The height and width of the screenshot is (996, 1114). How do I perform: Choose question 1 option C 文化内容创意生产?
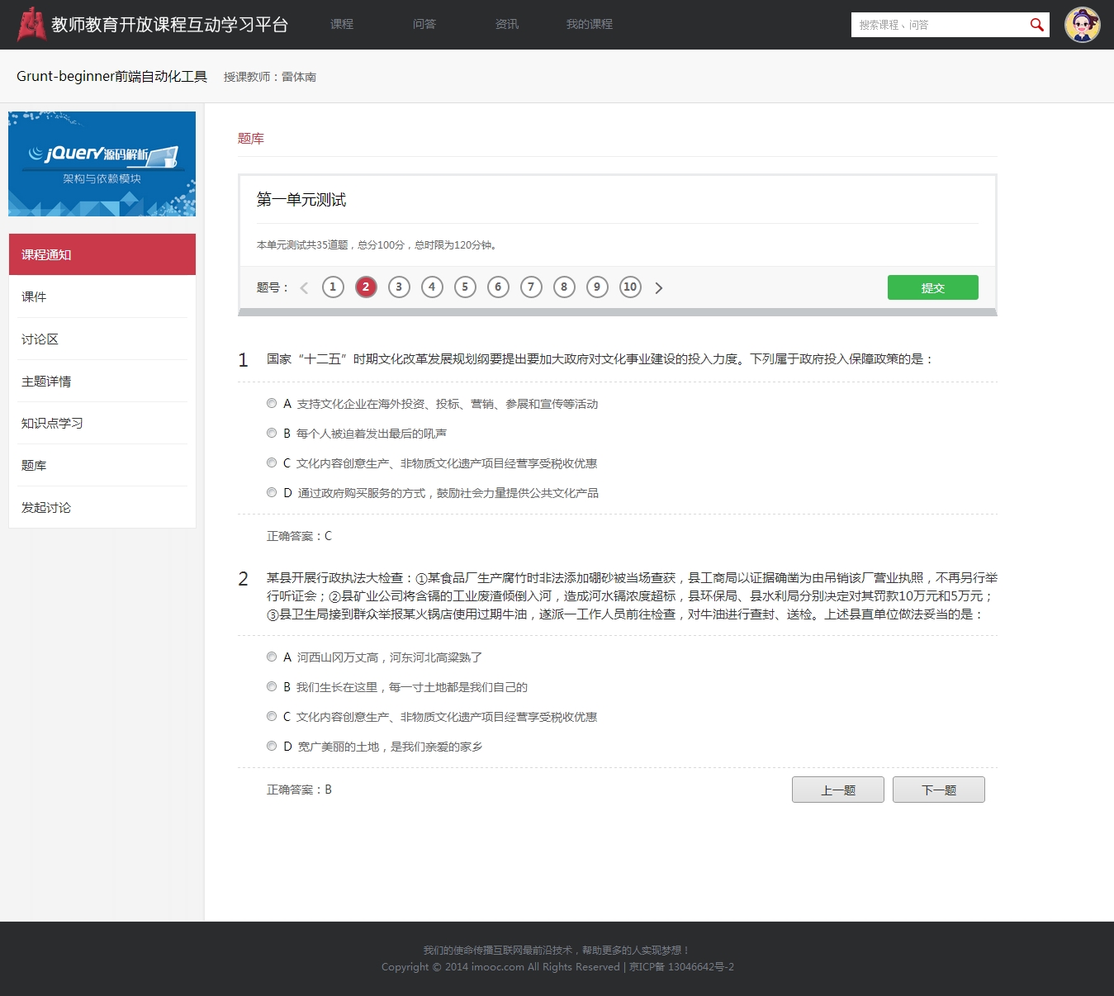click(272, 462)
